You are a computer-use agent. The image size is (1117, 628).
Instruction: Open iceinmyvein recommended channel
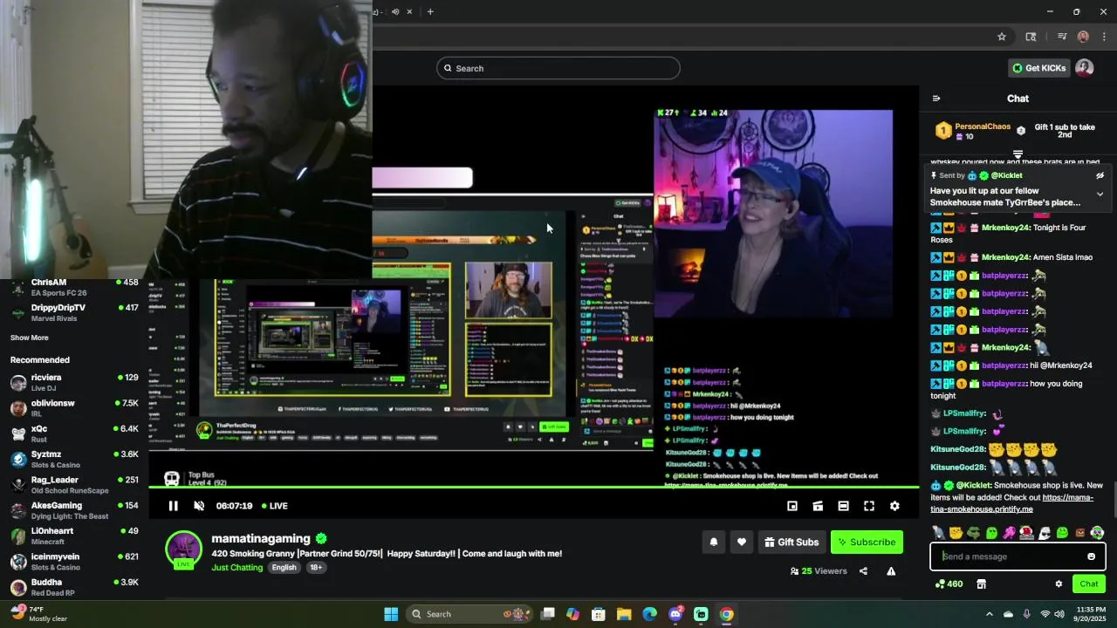tap(74, 561)
